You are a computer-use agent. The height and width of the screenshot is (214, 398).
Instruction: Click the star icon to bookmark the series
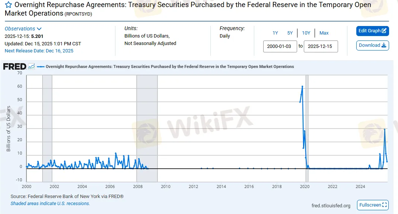[x=7, y=5]
